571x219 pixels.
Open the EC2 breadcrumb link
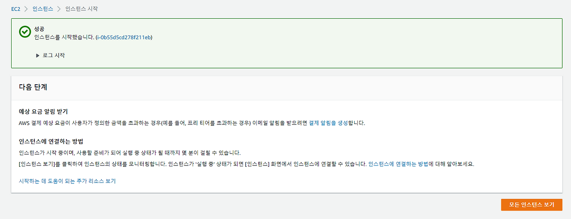16,9
